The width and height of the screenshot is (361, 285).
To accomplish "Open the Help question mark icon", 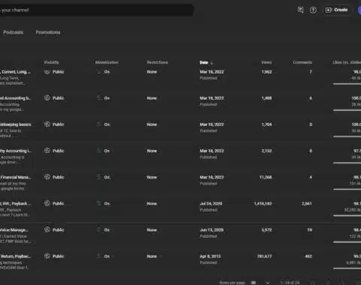I will coord(313,10).
